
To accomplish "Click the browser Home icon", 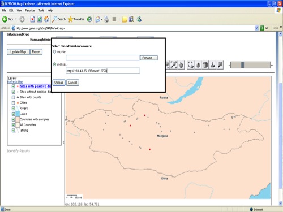I will pos(46,19).
